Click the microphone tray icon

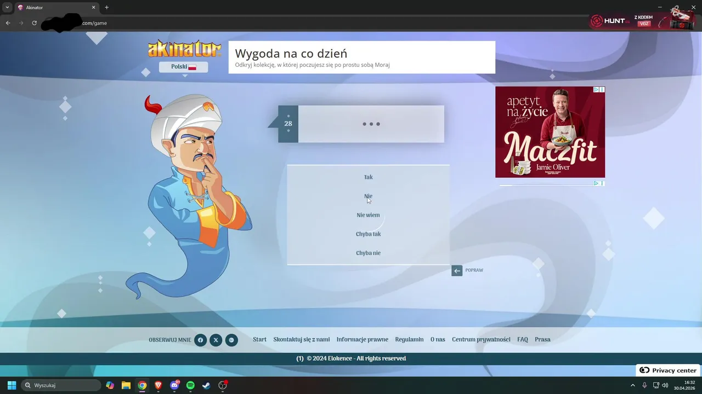[x=644, y=385]
